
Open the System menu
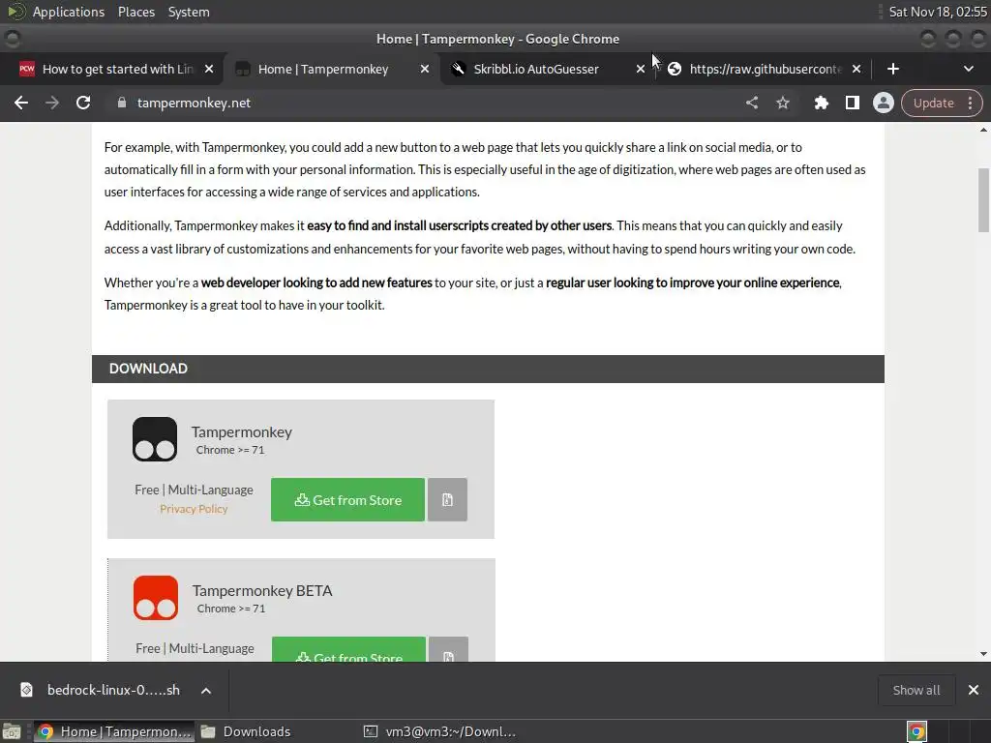coord(189,12)
